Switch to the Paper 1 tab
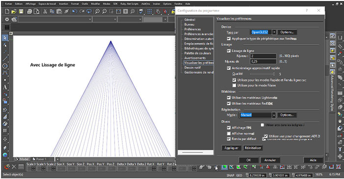The image size is (344, 179). tap(40, 159)
